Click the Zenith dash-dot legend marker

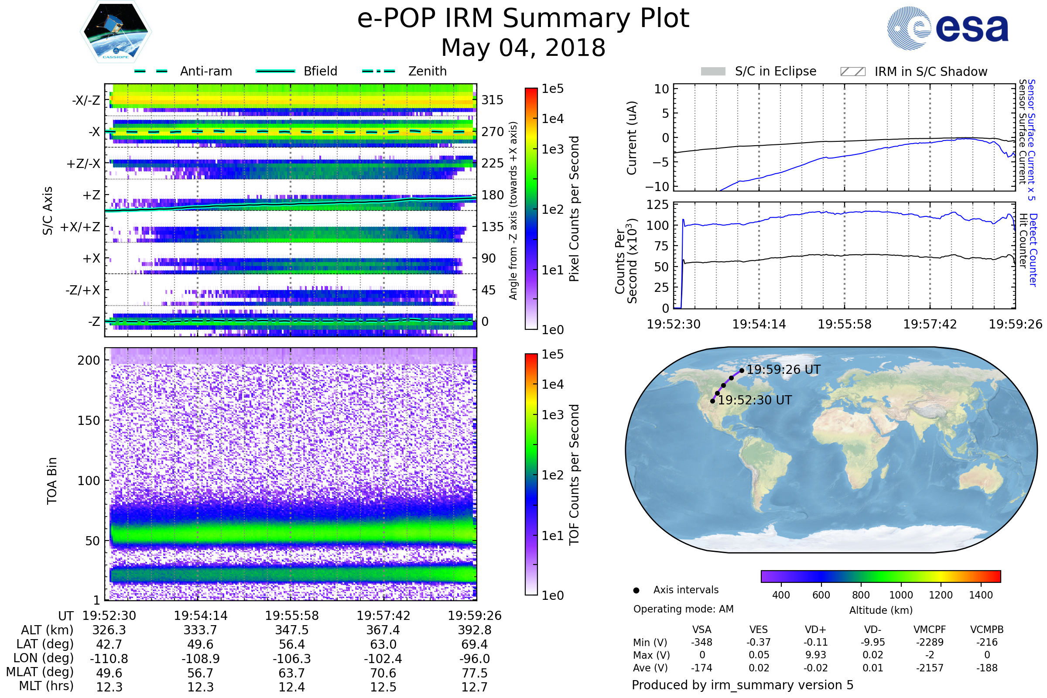[379, 71]
